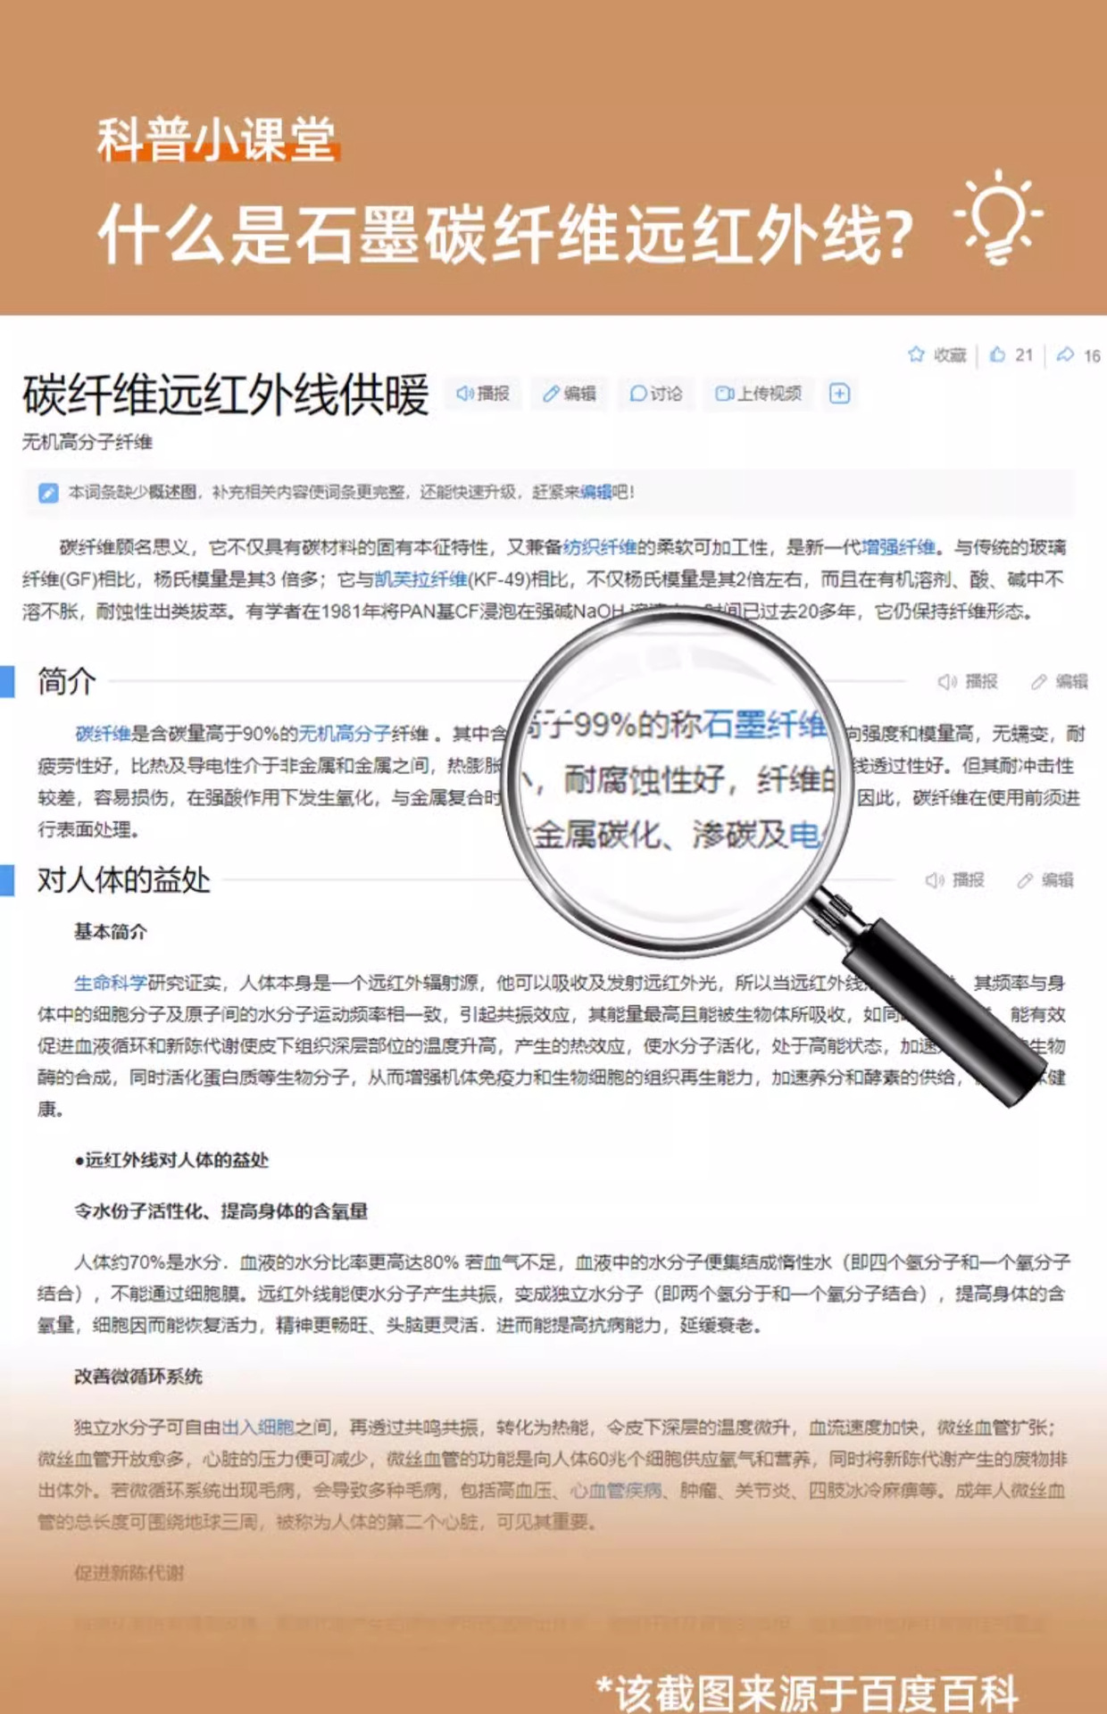Open 无机高分子 link in 简介
This screenshot has height=1714, width=1107.
[345, 734]
